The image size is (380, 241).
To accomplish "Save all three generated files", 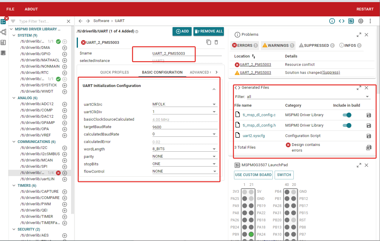I will coord(369,147).
